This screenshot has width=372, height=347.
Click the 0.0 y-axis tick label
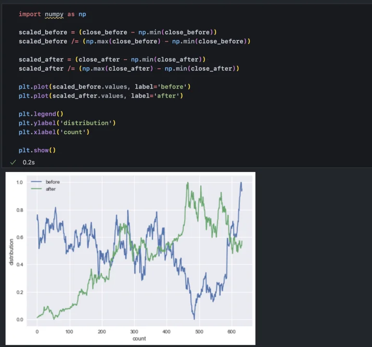(19, 320)
